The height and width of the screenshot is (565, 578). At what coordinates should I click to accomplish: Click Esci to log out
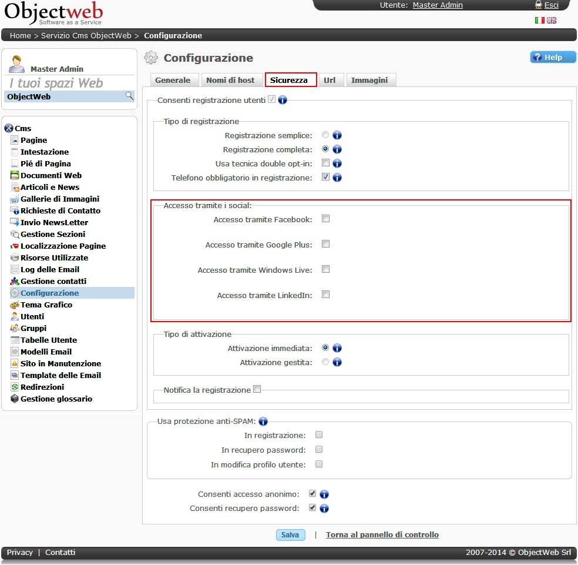[551, 5]
